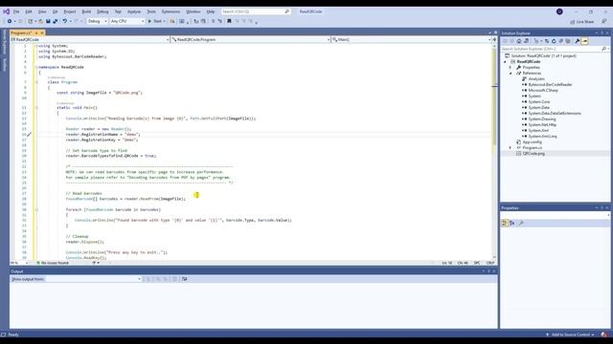Viewport: 613px width, 344px height.
Task: Click the Categorized icon in Properties panel
Action: click(x=505, y=223)
